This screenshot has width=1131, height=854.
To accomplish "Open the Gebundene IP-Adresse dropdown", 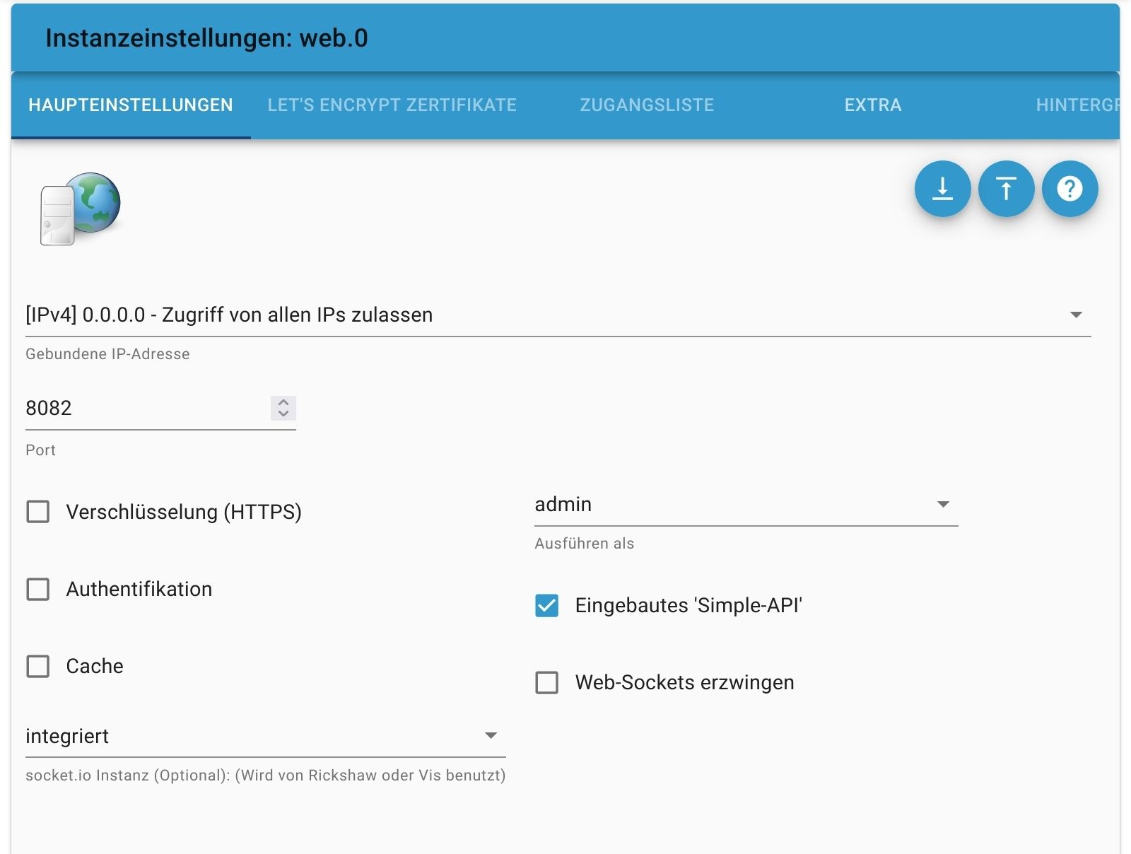I will 557,315.
